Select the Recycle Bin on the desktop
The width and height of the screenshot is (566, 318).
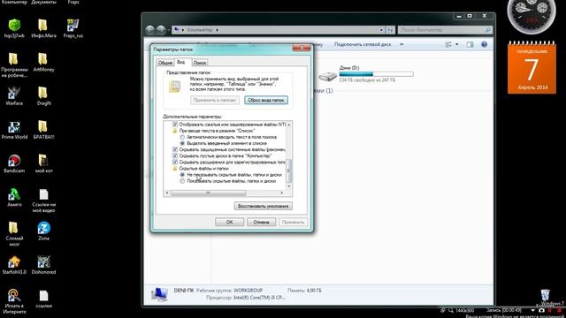tap(545, 295)
